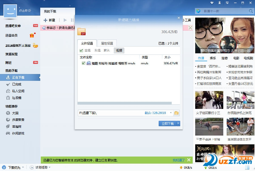Select the 电影 news tab
This screenshot has height=171, width=255.
tap(236, 58)
